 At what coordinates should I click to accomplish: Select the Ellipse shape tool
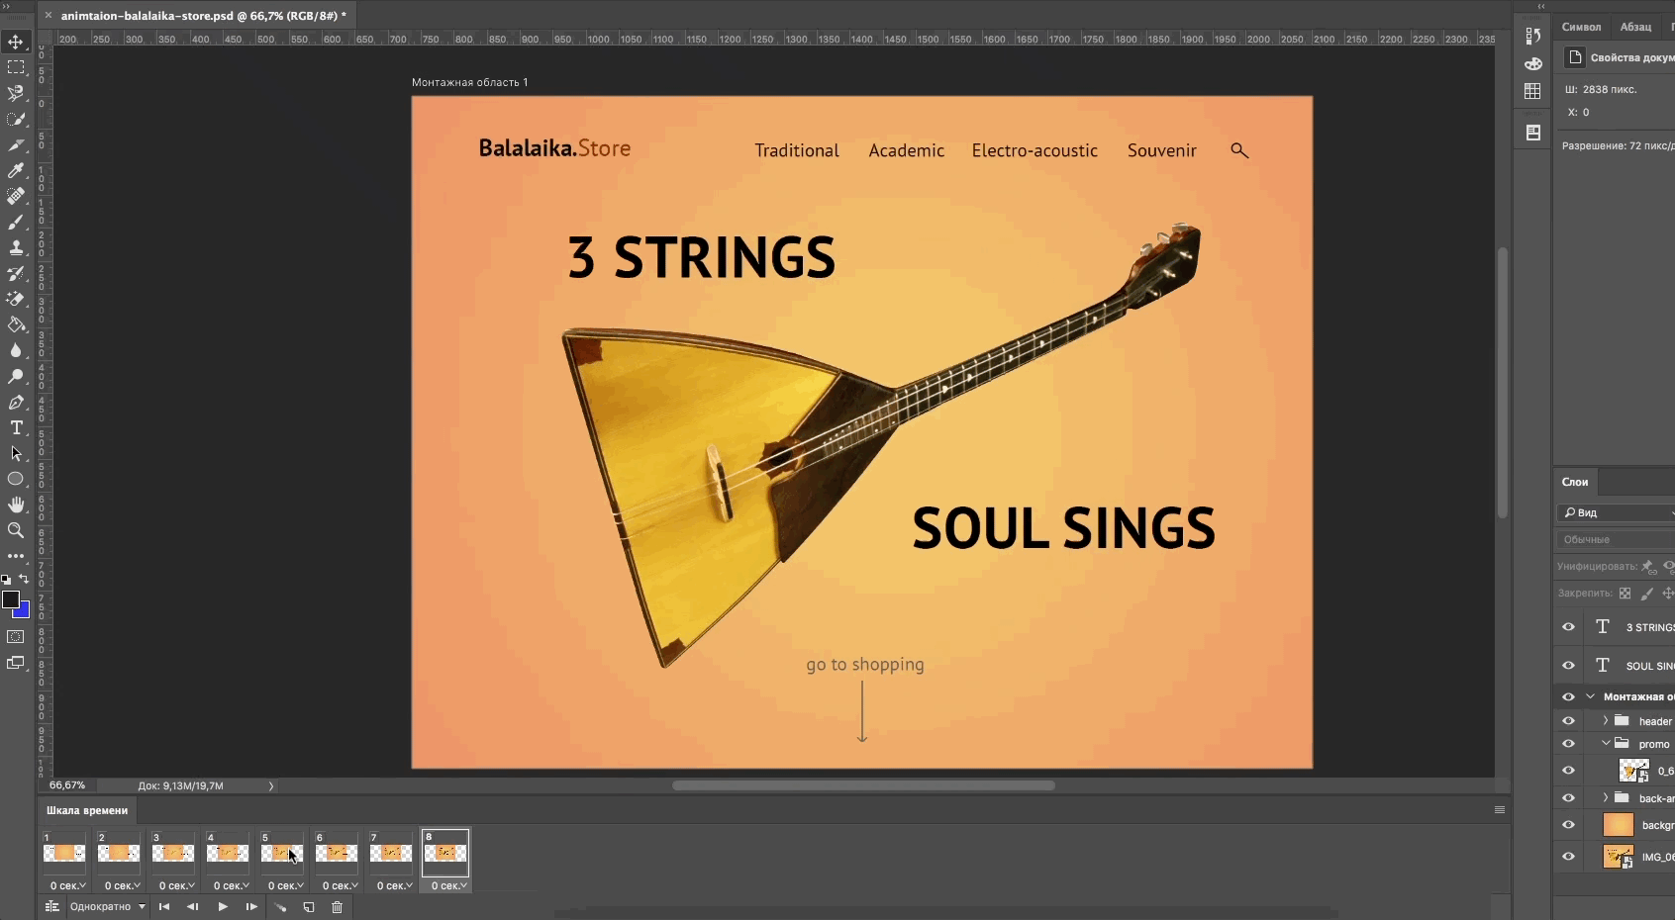pos(16,479)
